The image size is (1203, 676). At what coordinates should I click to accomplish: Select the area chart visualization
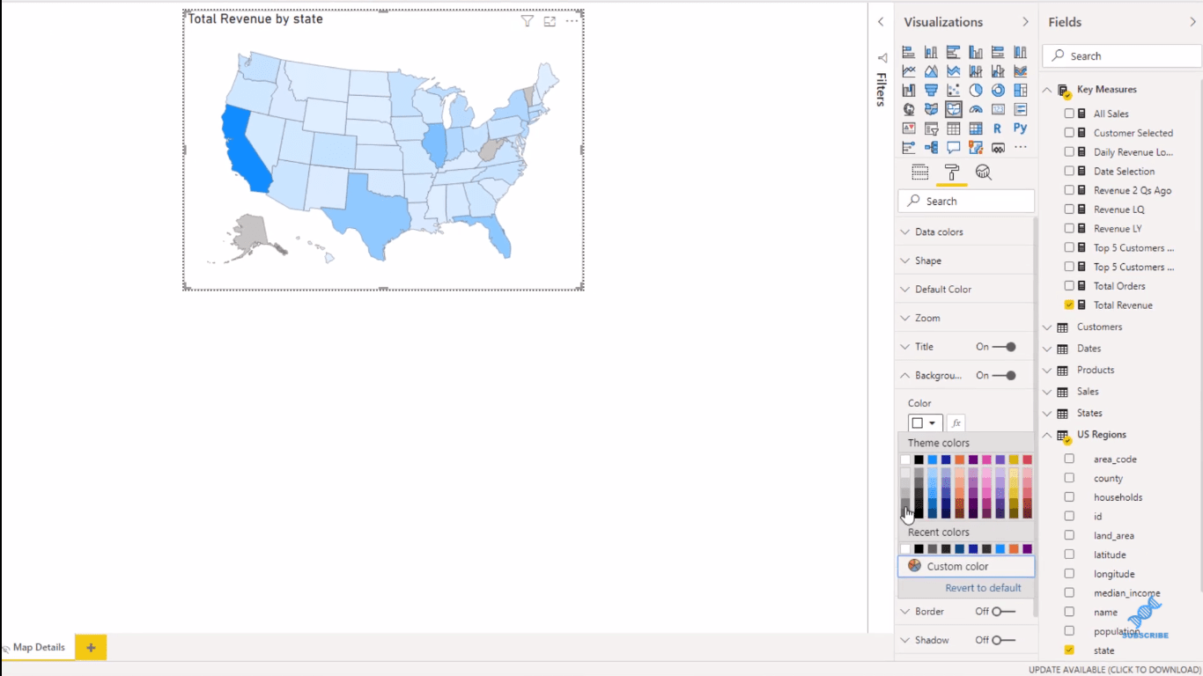click(931, 71)
